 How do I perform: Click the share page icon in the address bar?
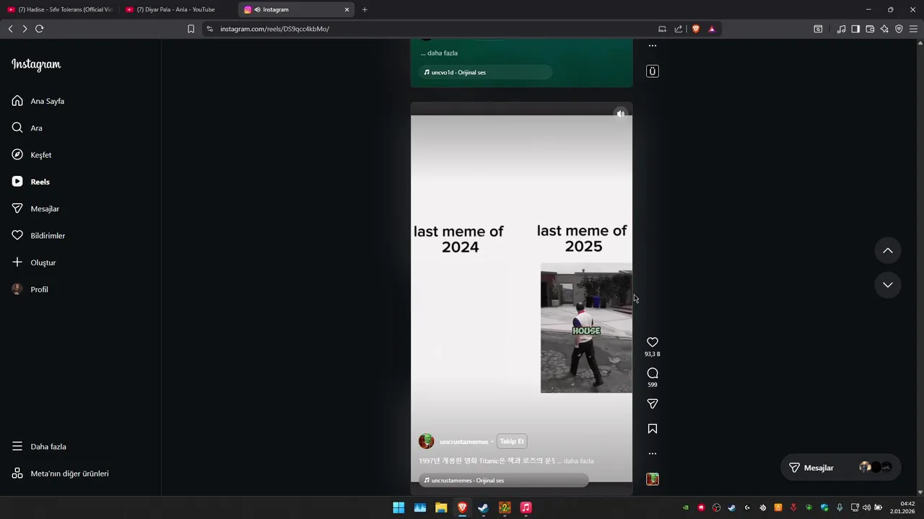click(x=679, y=29)
